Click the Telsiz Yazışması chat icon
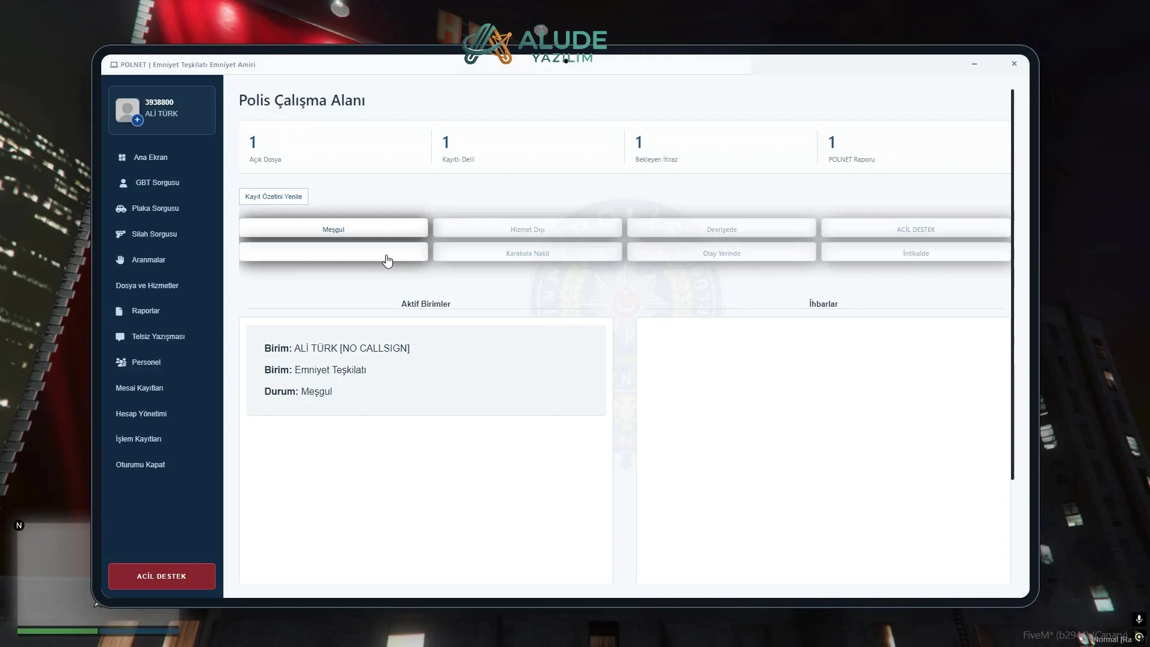This screenshot has width=1150, height=647. point(120,337)
